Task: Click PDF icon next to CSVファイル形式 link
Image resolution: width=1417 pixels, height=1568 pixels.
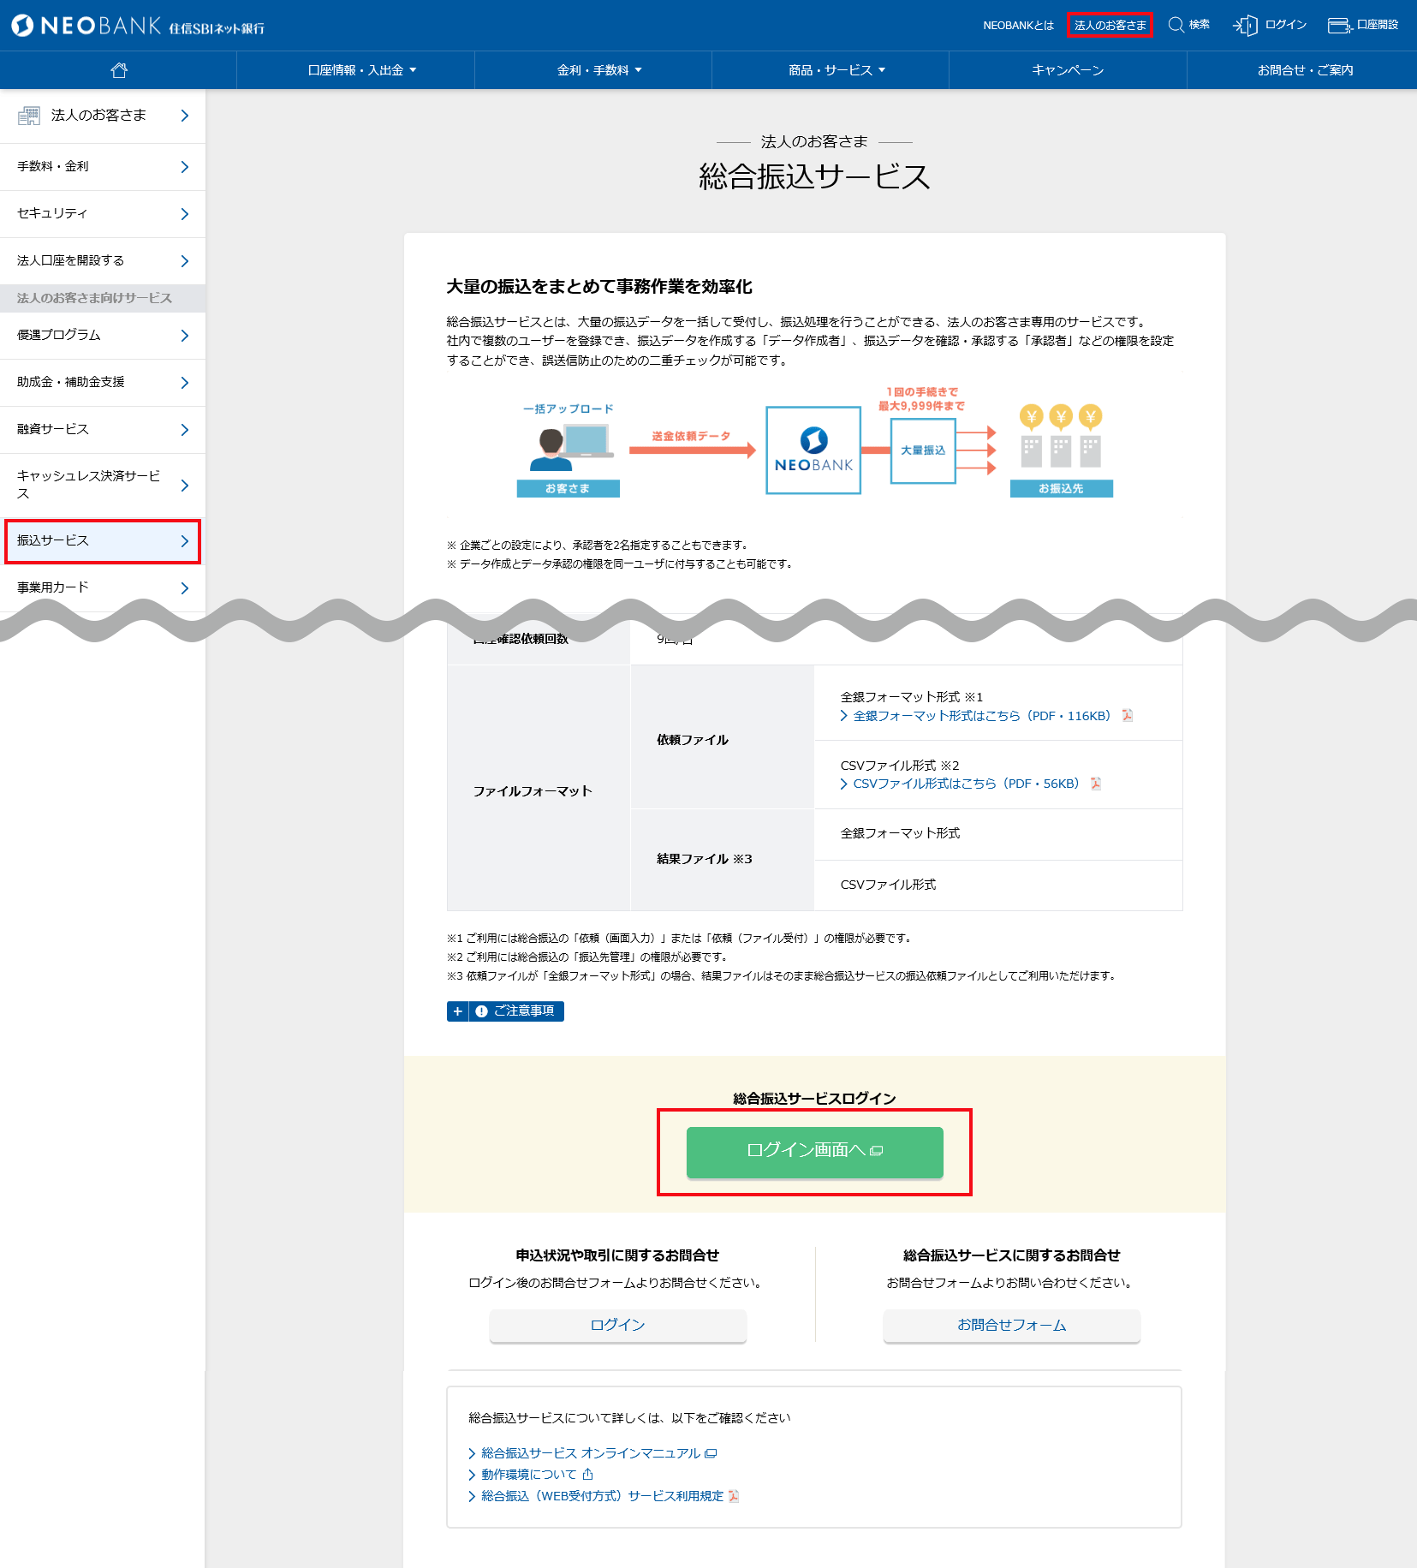Action: tap(1096, 784)
